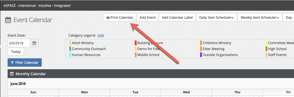Click the Building Closure red swatch
The image size is (294, 97).
click(x=136, y=43)
